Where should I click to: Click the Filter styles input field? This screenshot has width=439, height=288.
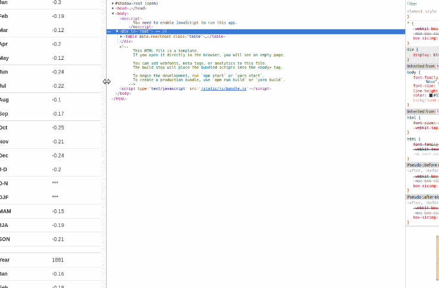click(422, 4)
